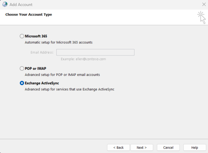
Task: Click the sparkle cursor icon in header
Action: pyautogui.click(x=201, y=17)
